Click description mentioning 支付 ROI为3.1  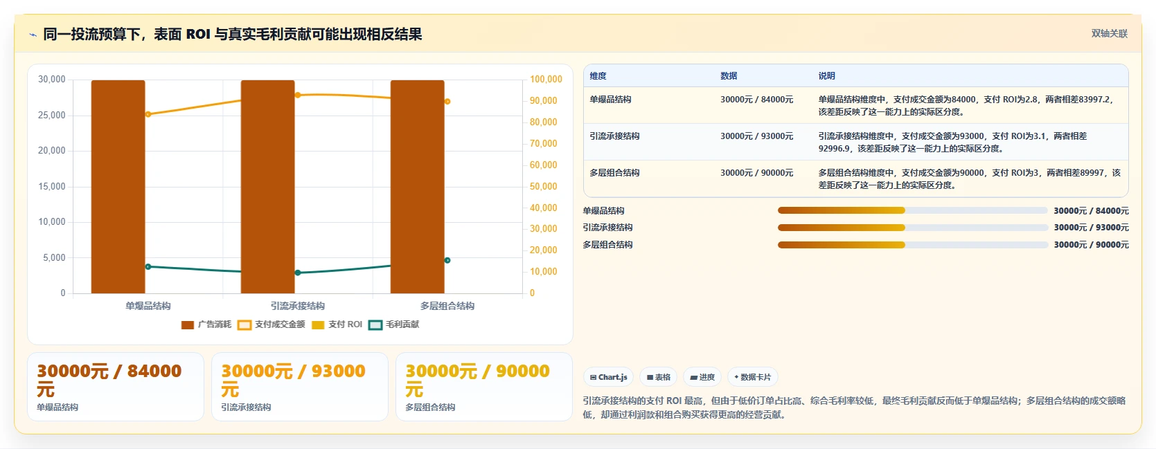coord(952,142)
